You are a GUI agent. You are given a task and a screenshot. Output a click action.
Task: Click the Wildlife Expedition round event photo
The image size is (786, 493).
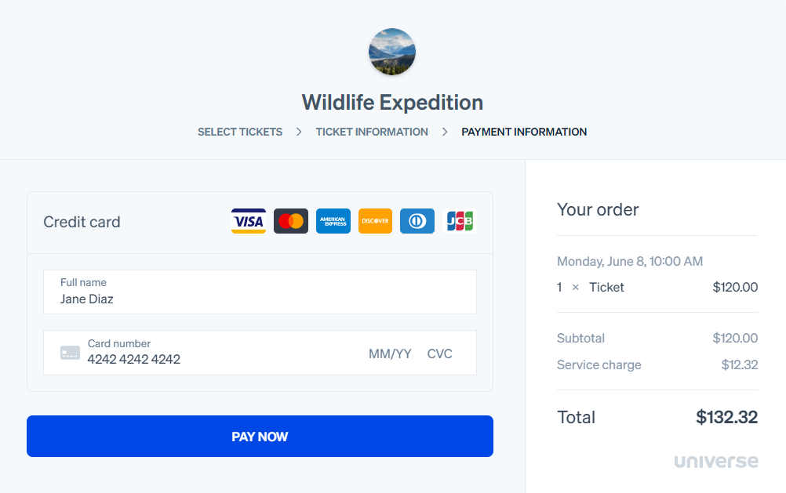pos(392,52)
